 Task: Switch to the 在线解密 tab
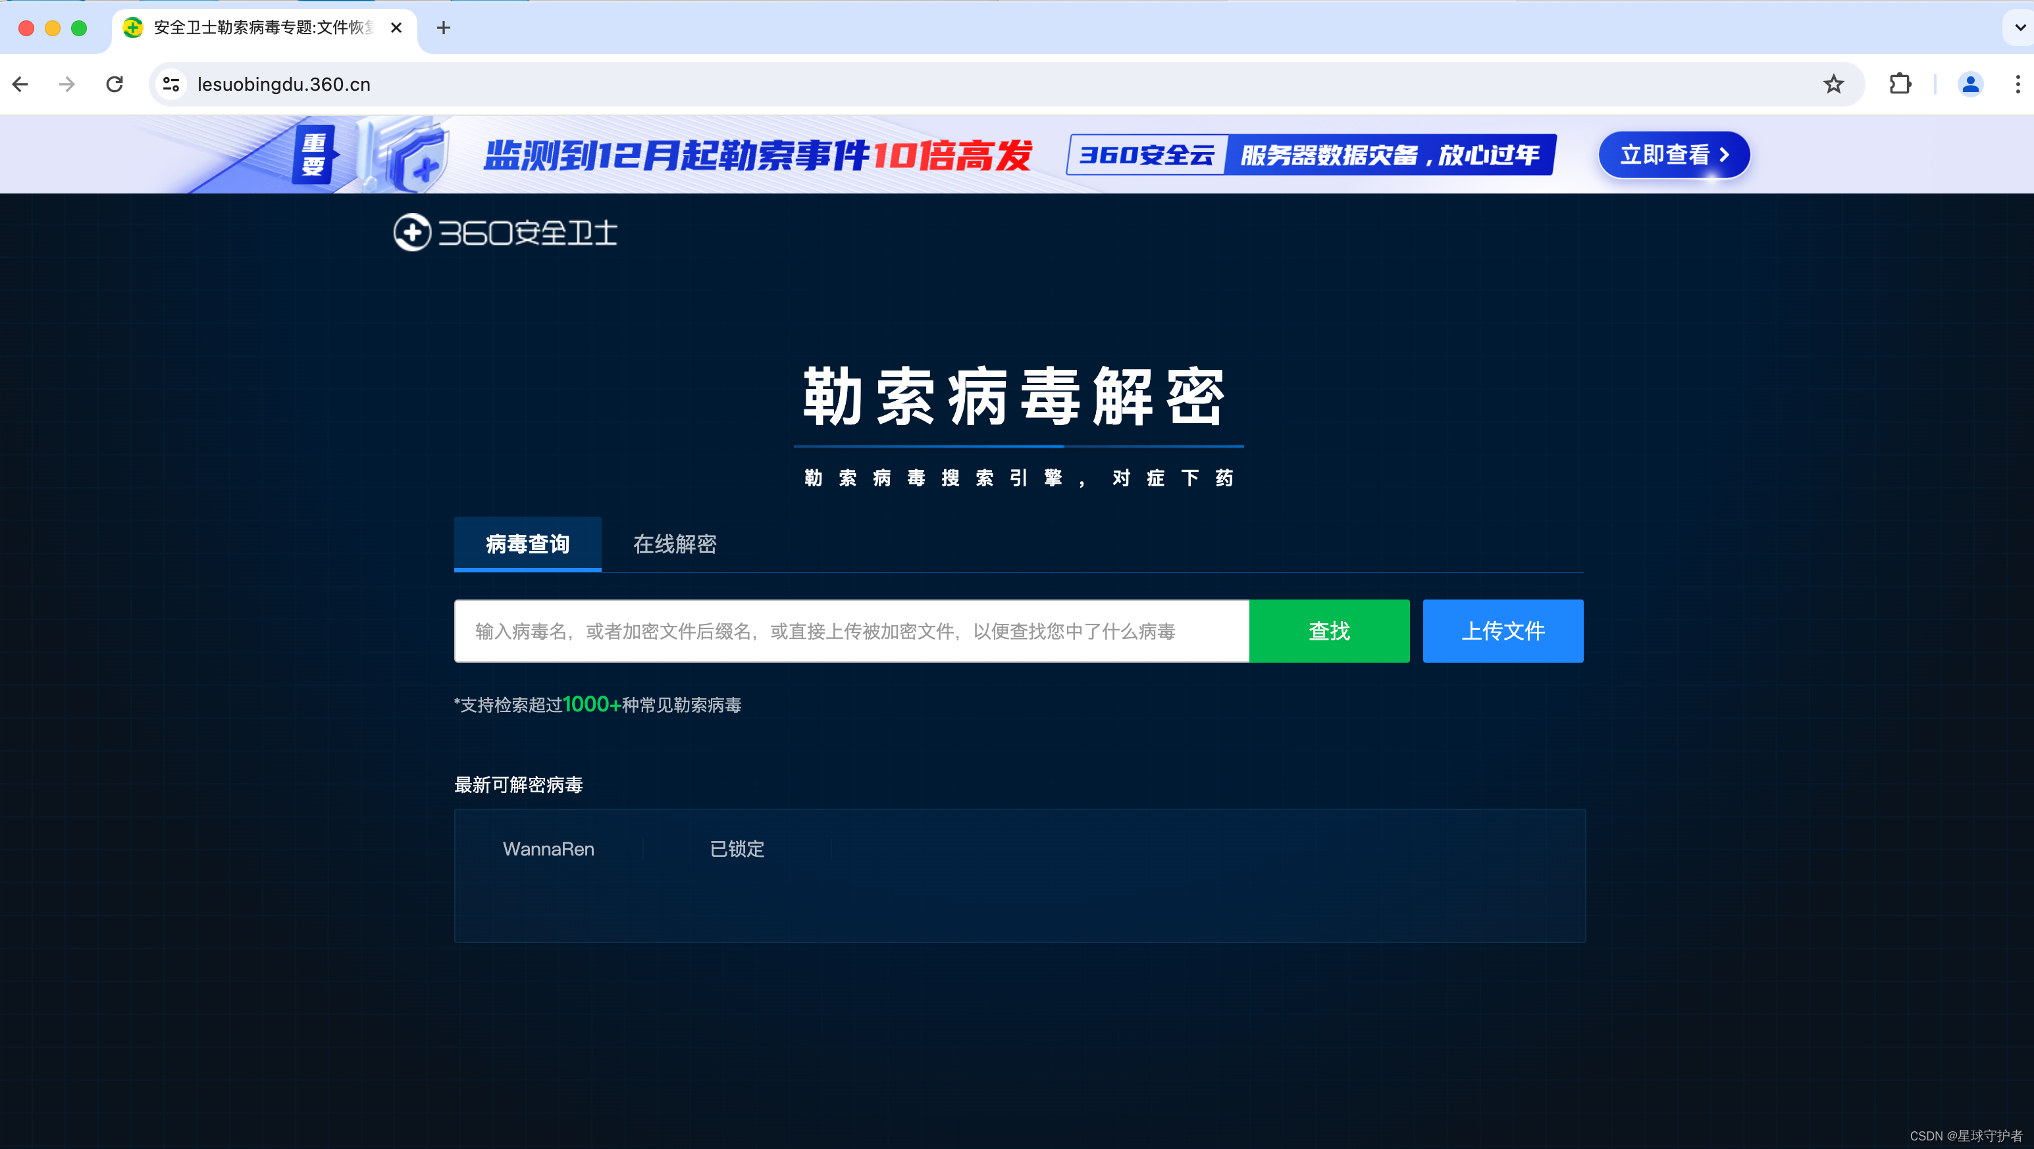pos(674,544)
